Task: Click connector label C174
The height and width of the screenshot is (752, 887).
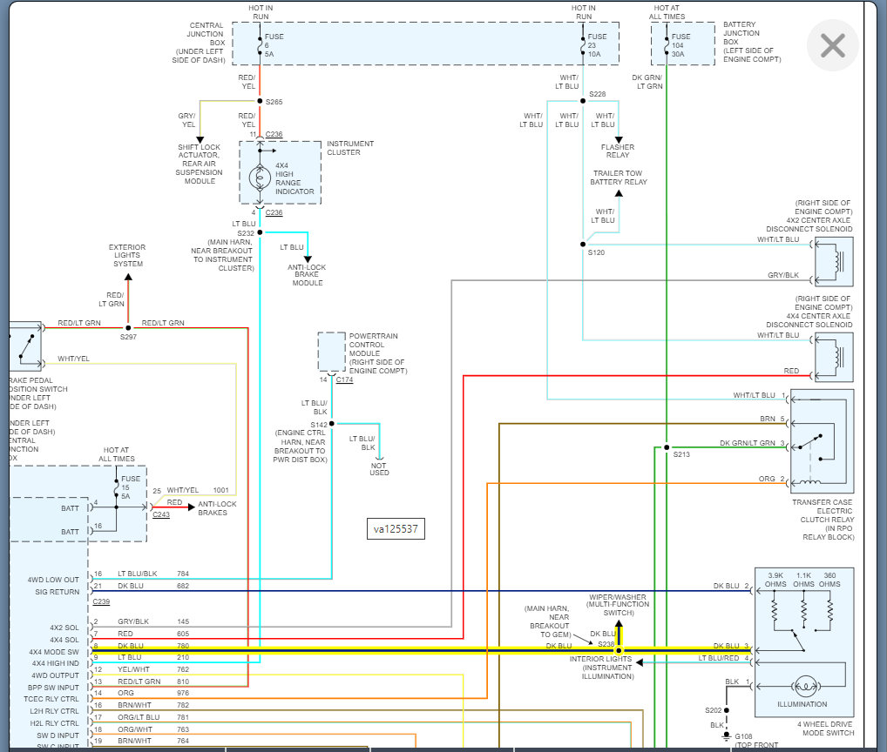Action: 344,379
